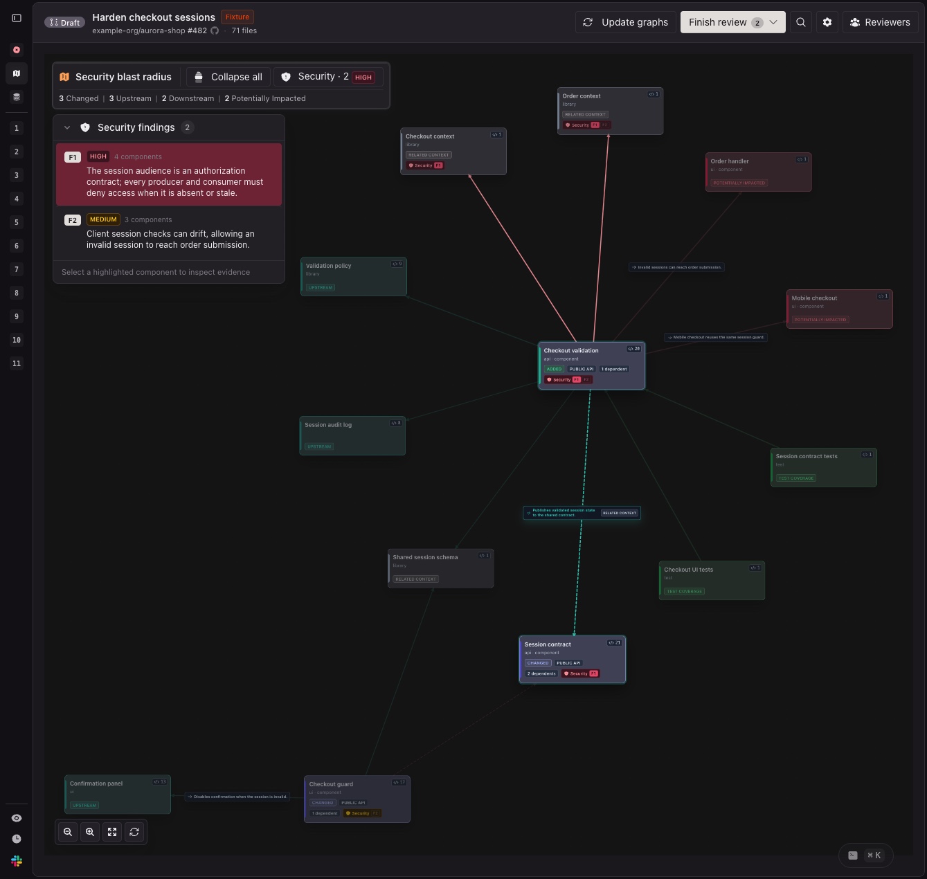Viewport: 927px width, 879px height.
Task: Open the stacked layers sidebar icon
Action: tap(17, 97)
